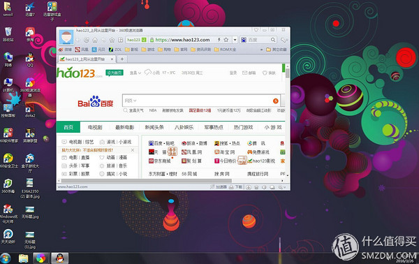This screenshot has height=264, width=419.
Task: Click the browser refresh button
Action: click(87, 40)
